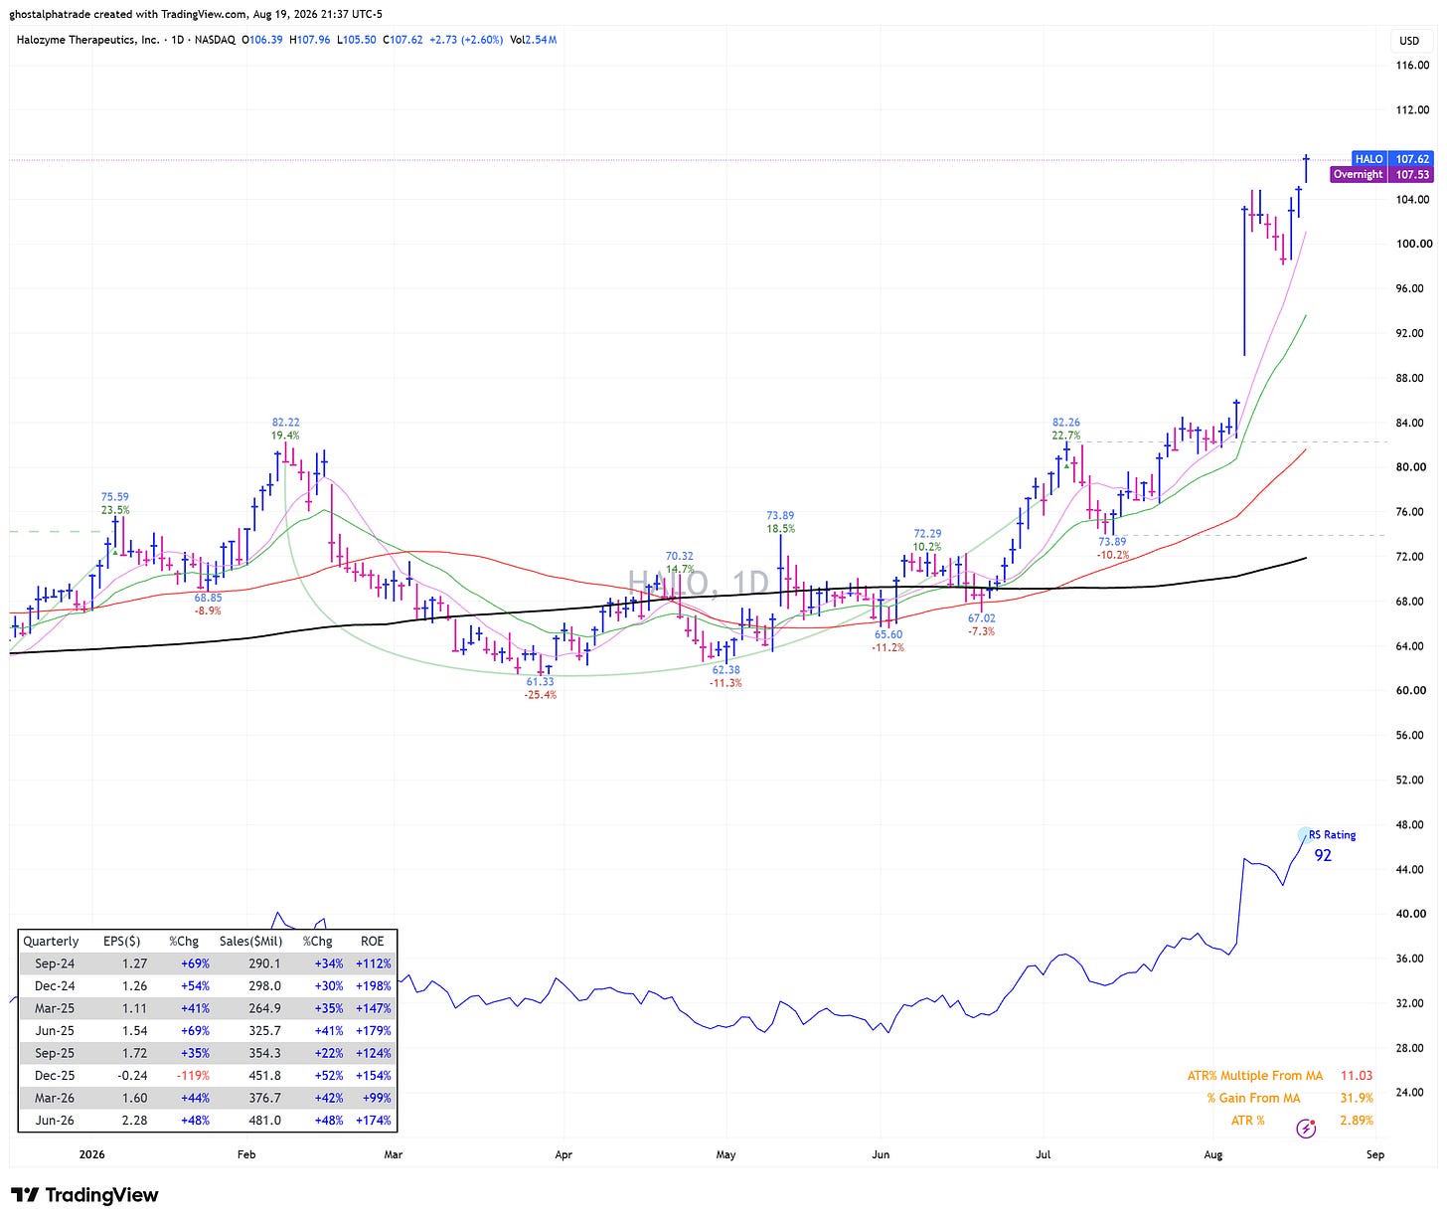The width and height of the screenshot is (1447, 1223).
Task: Click the Feb time axis label
Action: point(246,1154)
